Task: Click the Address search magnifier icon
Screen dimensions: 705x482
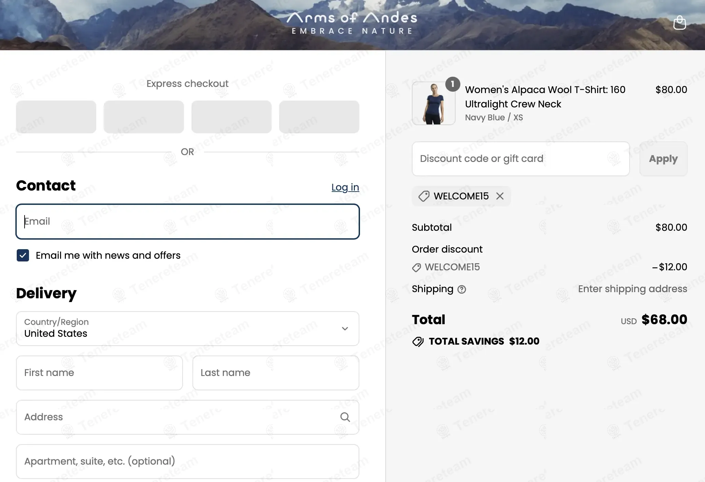Action: 345,417
